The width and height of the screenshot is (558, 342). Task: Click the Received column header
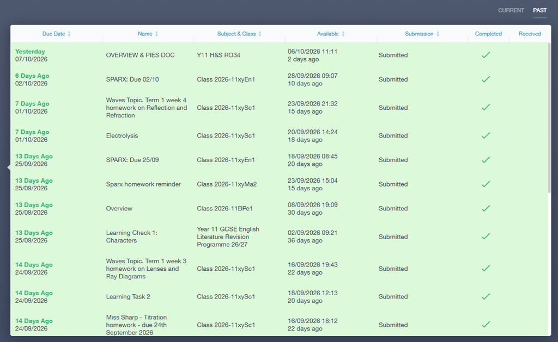point(530,34)
